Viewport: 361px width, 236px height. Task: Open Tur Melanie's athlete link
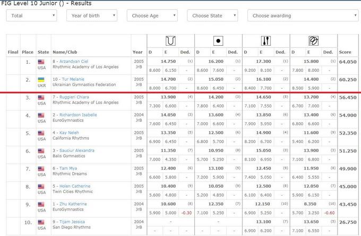click(72, 79)
